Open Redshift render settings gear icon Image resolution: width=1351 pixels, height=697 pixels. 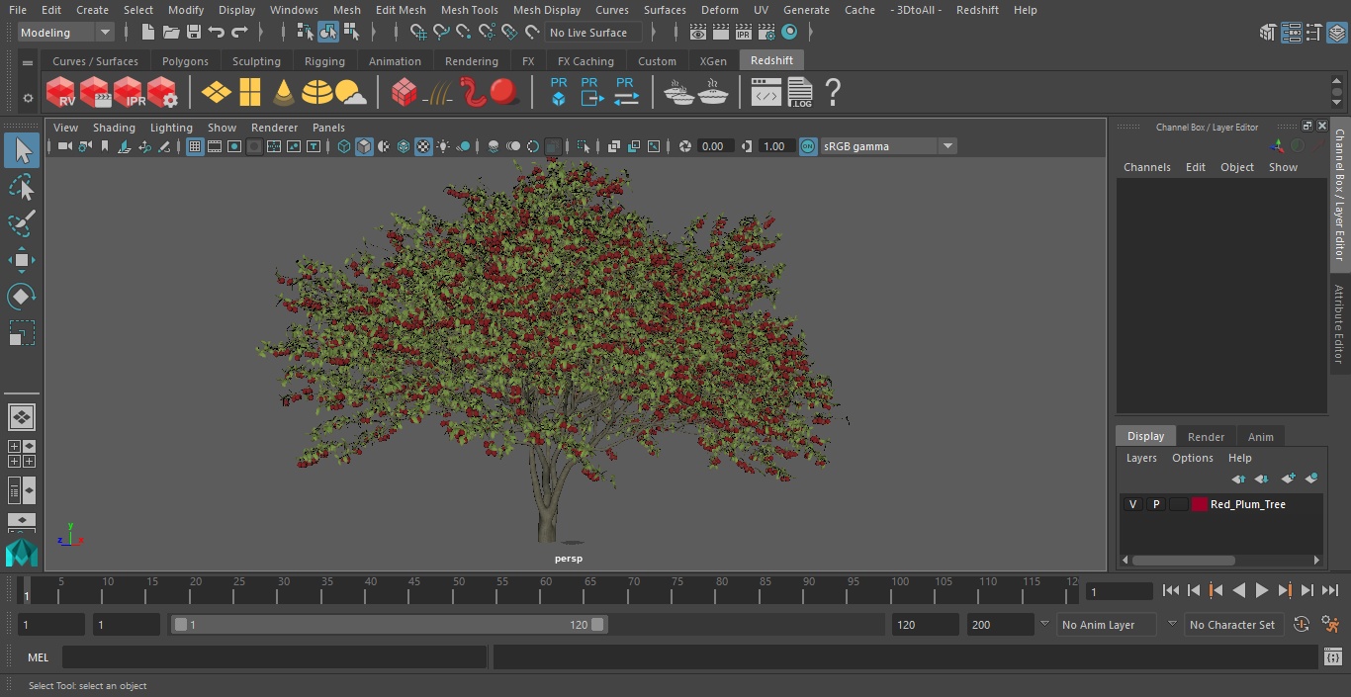pyautogui.click(x=162, y=93)
